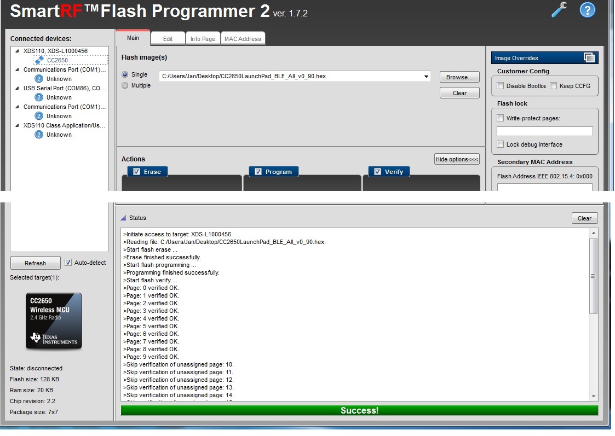Select the Multiple flash images radio button

point(125,85)
